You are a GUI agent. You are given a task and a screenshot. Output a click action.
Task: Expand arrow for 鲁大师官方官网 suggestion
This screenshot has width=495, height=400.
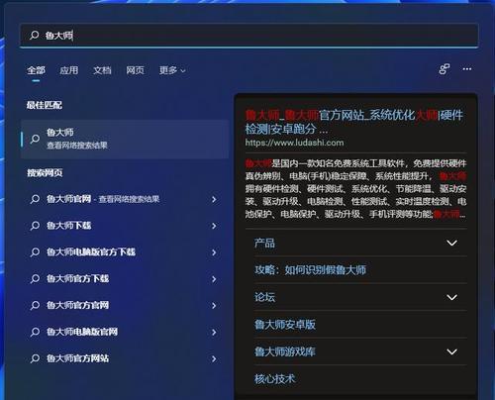tap(214, 306)
